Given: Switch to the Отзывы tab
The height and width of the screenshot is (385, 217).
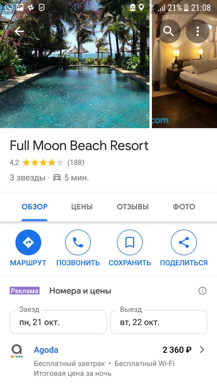Looking at the screenshot, I should tap(133, 207).
